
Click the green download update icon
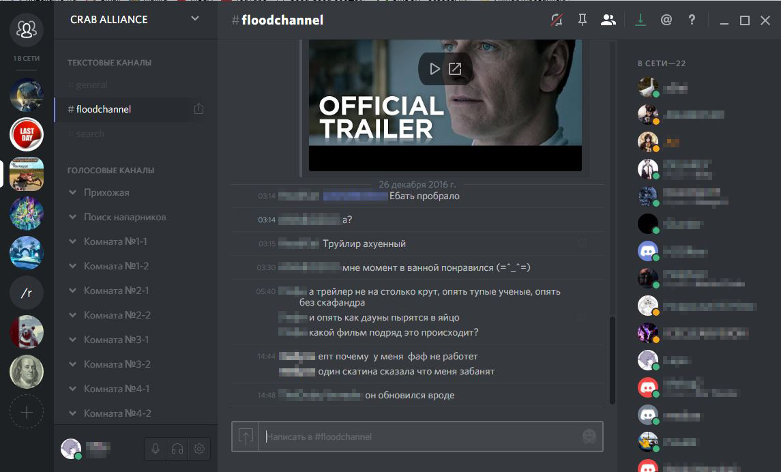coord(640,20)
